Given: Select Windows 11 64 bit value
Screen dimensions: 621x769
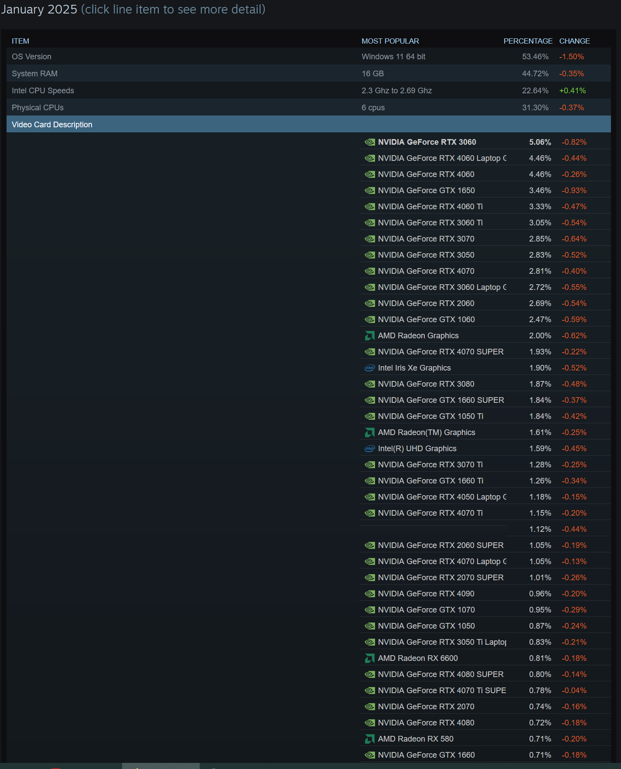Looking at the screenshot, I should coord(393,57).
